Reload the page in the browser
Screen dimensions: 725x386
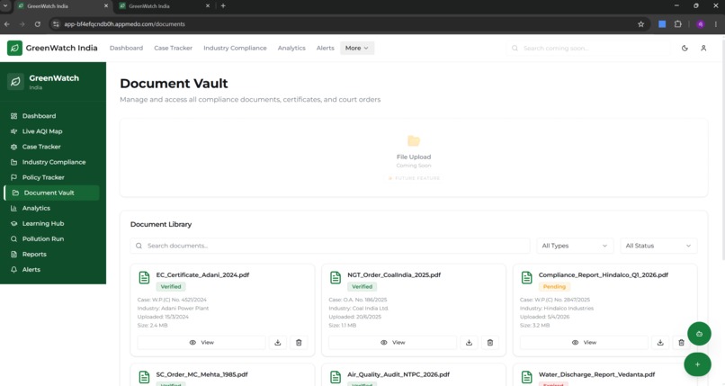[38, 24]
